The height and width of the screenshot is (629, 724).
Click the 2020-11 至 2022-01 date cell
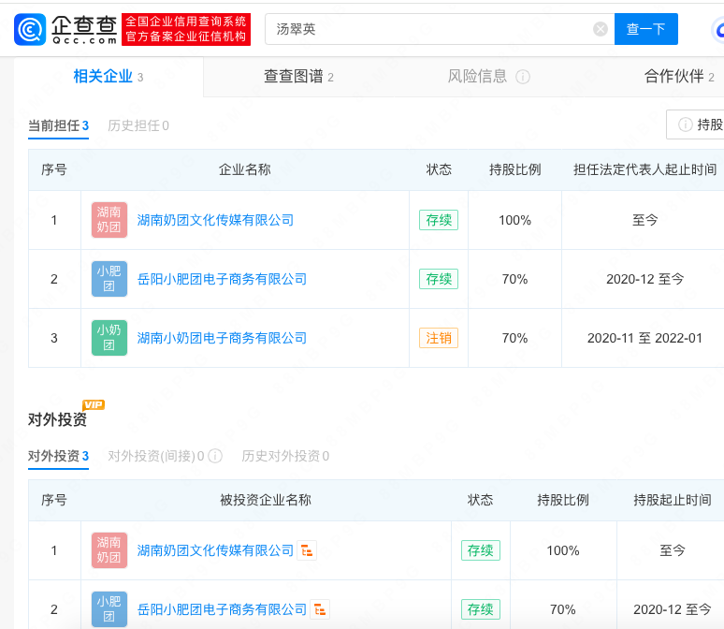644,338
